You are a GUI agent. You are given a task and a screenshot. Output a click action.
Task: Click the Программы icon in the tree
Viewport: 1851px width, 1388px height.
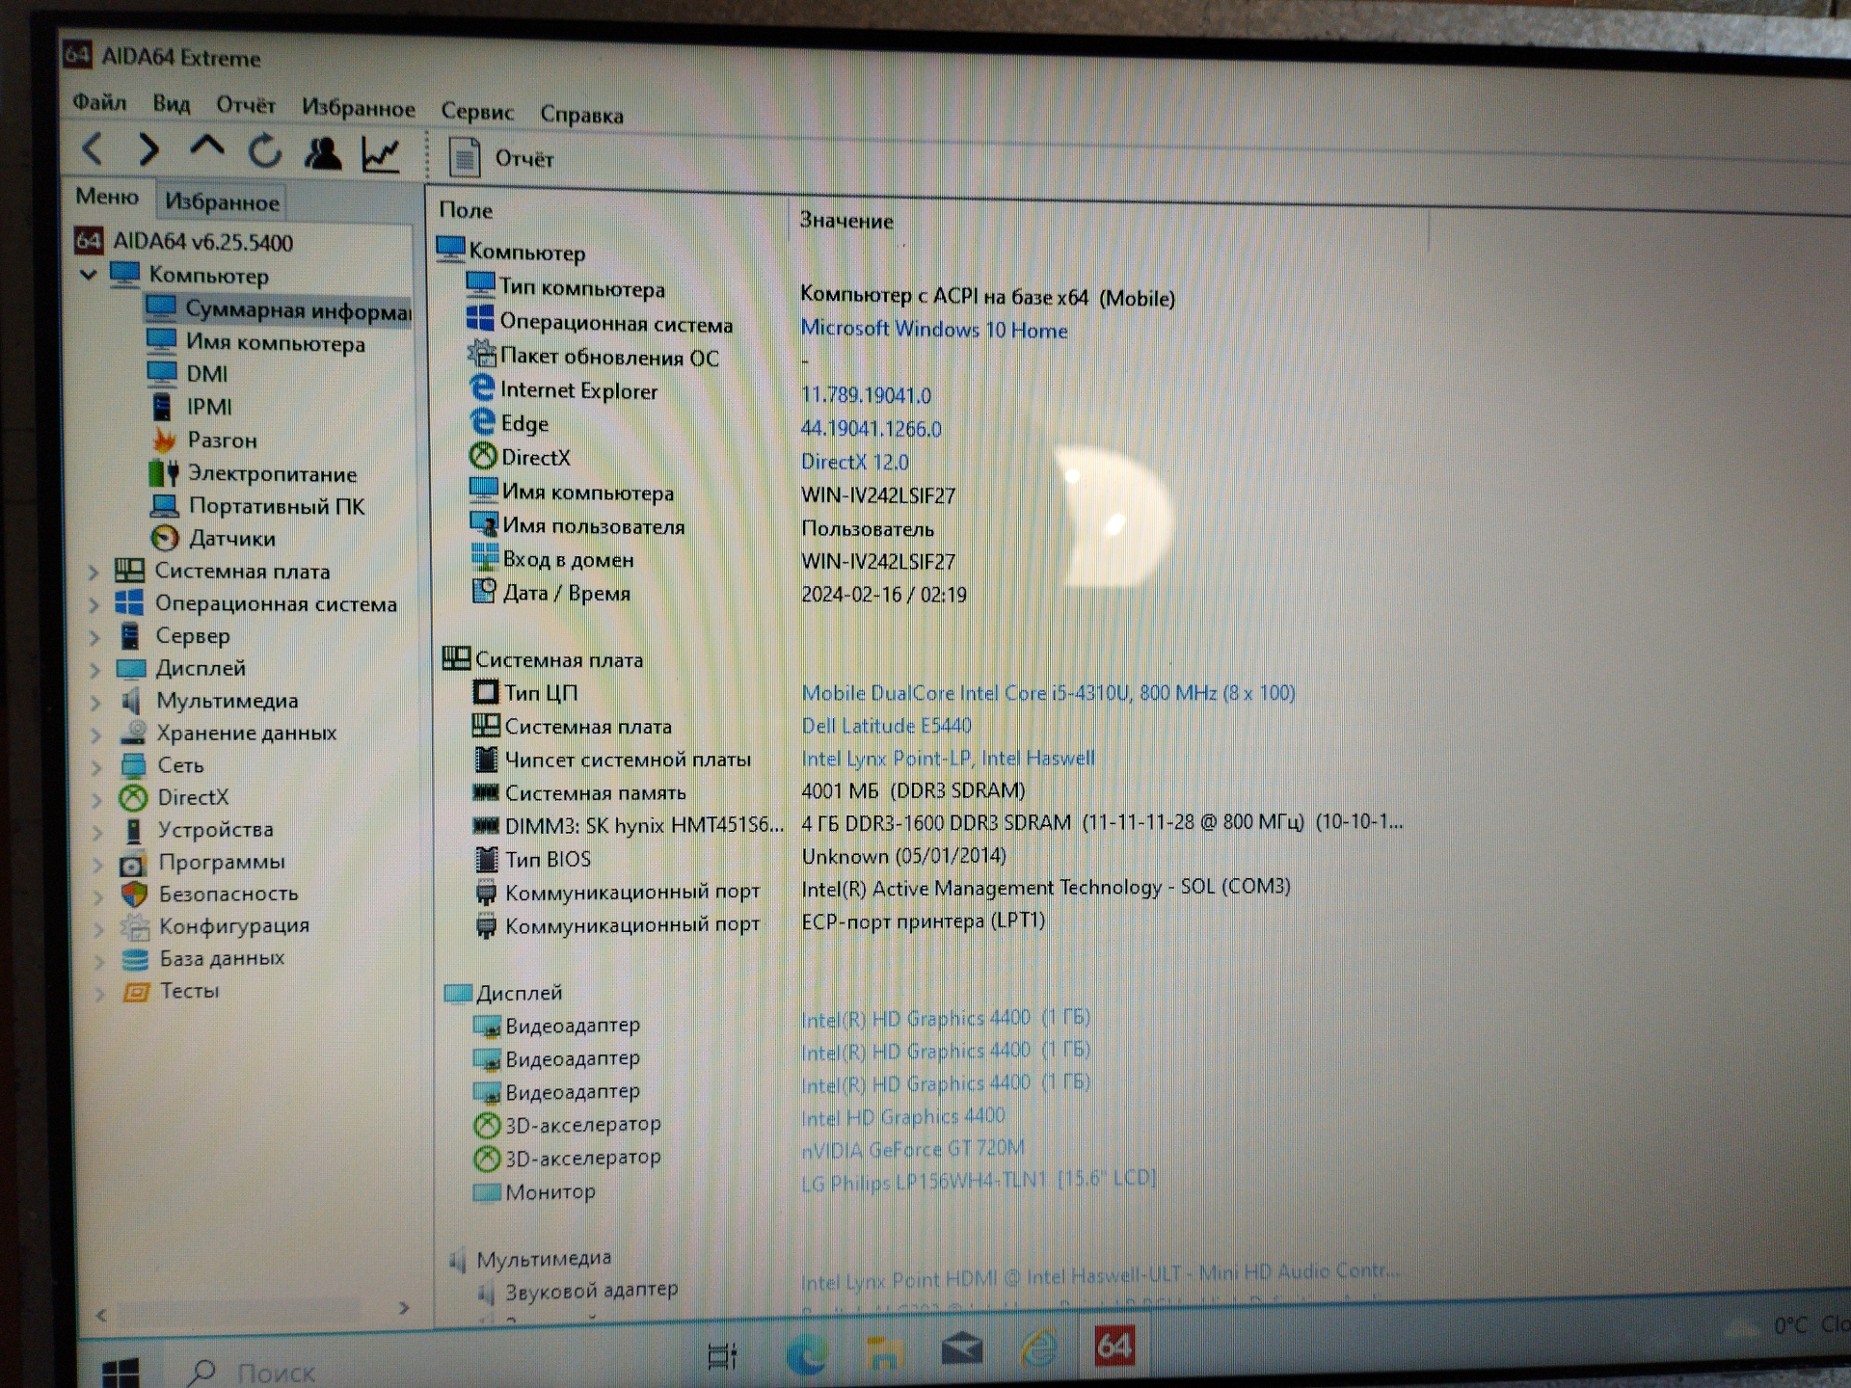click(133, 863)
